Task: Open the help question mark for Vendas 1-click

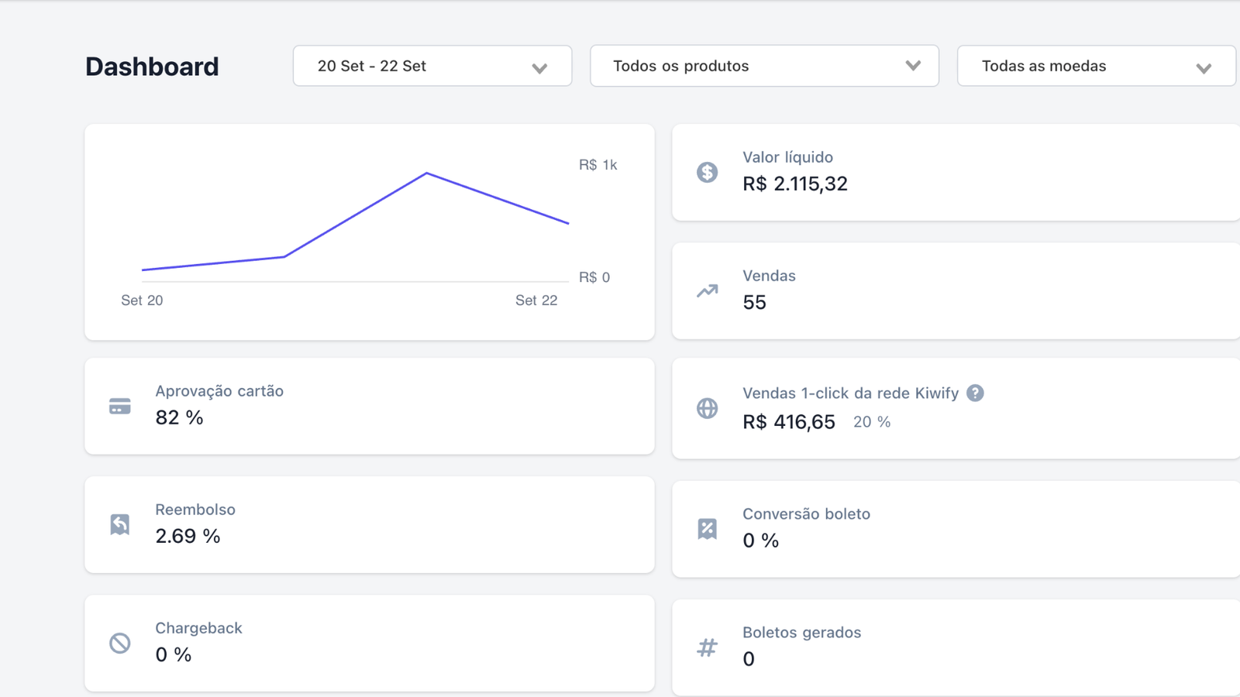Action: click(x=975, y=393)
